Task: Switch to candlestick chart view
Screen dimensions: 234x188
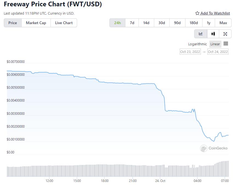Action: coord(213,34)
